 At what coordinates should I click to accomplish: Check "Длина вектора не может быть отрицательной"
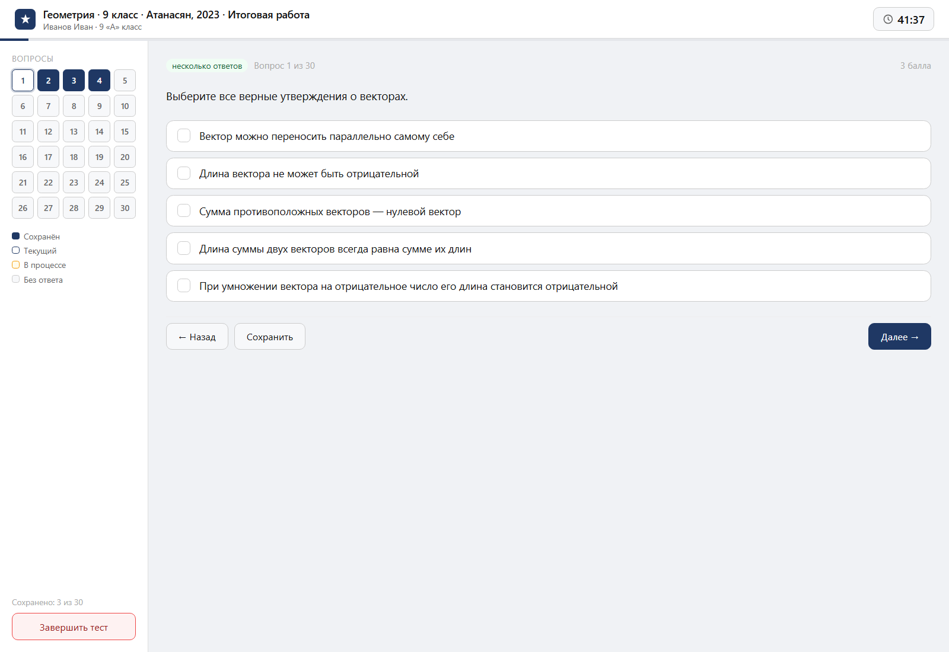[x=184, y=173]
